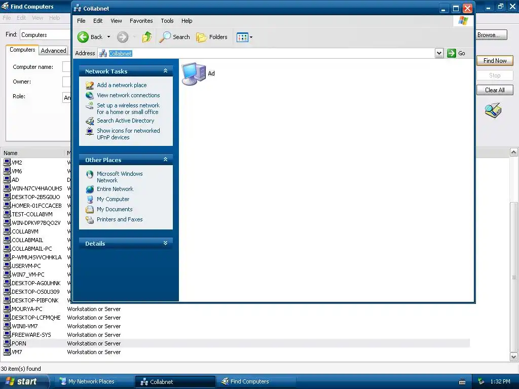Sort results by the Name column header

[32, 153]
